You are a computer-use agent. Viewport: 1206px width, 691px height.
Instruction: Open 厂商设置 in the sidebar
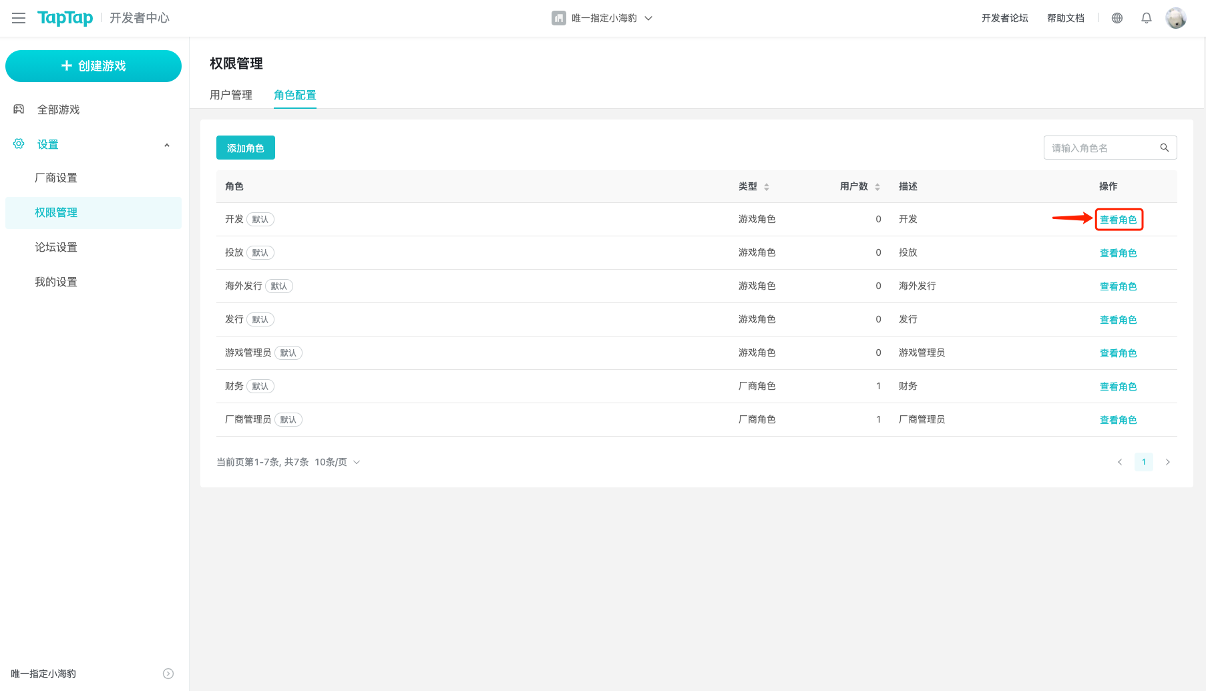pyautogui.click(x=56, y=178)
